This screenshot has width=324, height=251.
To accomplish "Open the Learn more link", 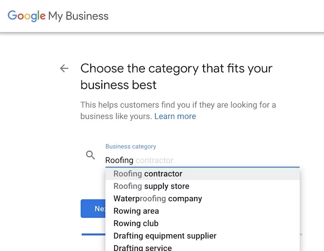I will tap(175, 116).
